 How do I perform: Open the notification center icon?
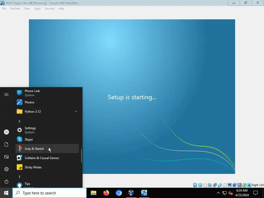pos(255,193)
